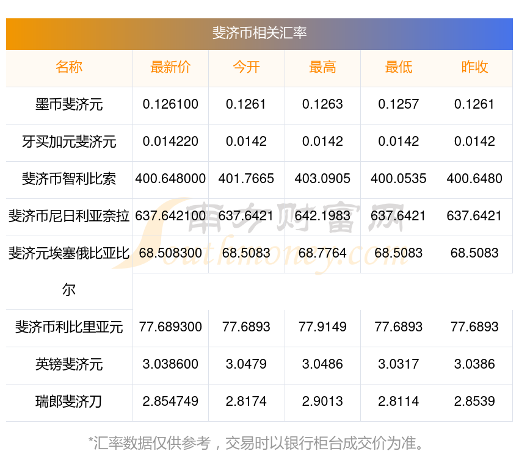Click the 最高 column header

(x=322, y=67)
